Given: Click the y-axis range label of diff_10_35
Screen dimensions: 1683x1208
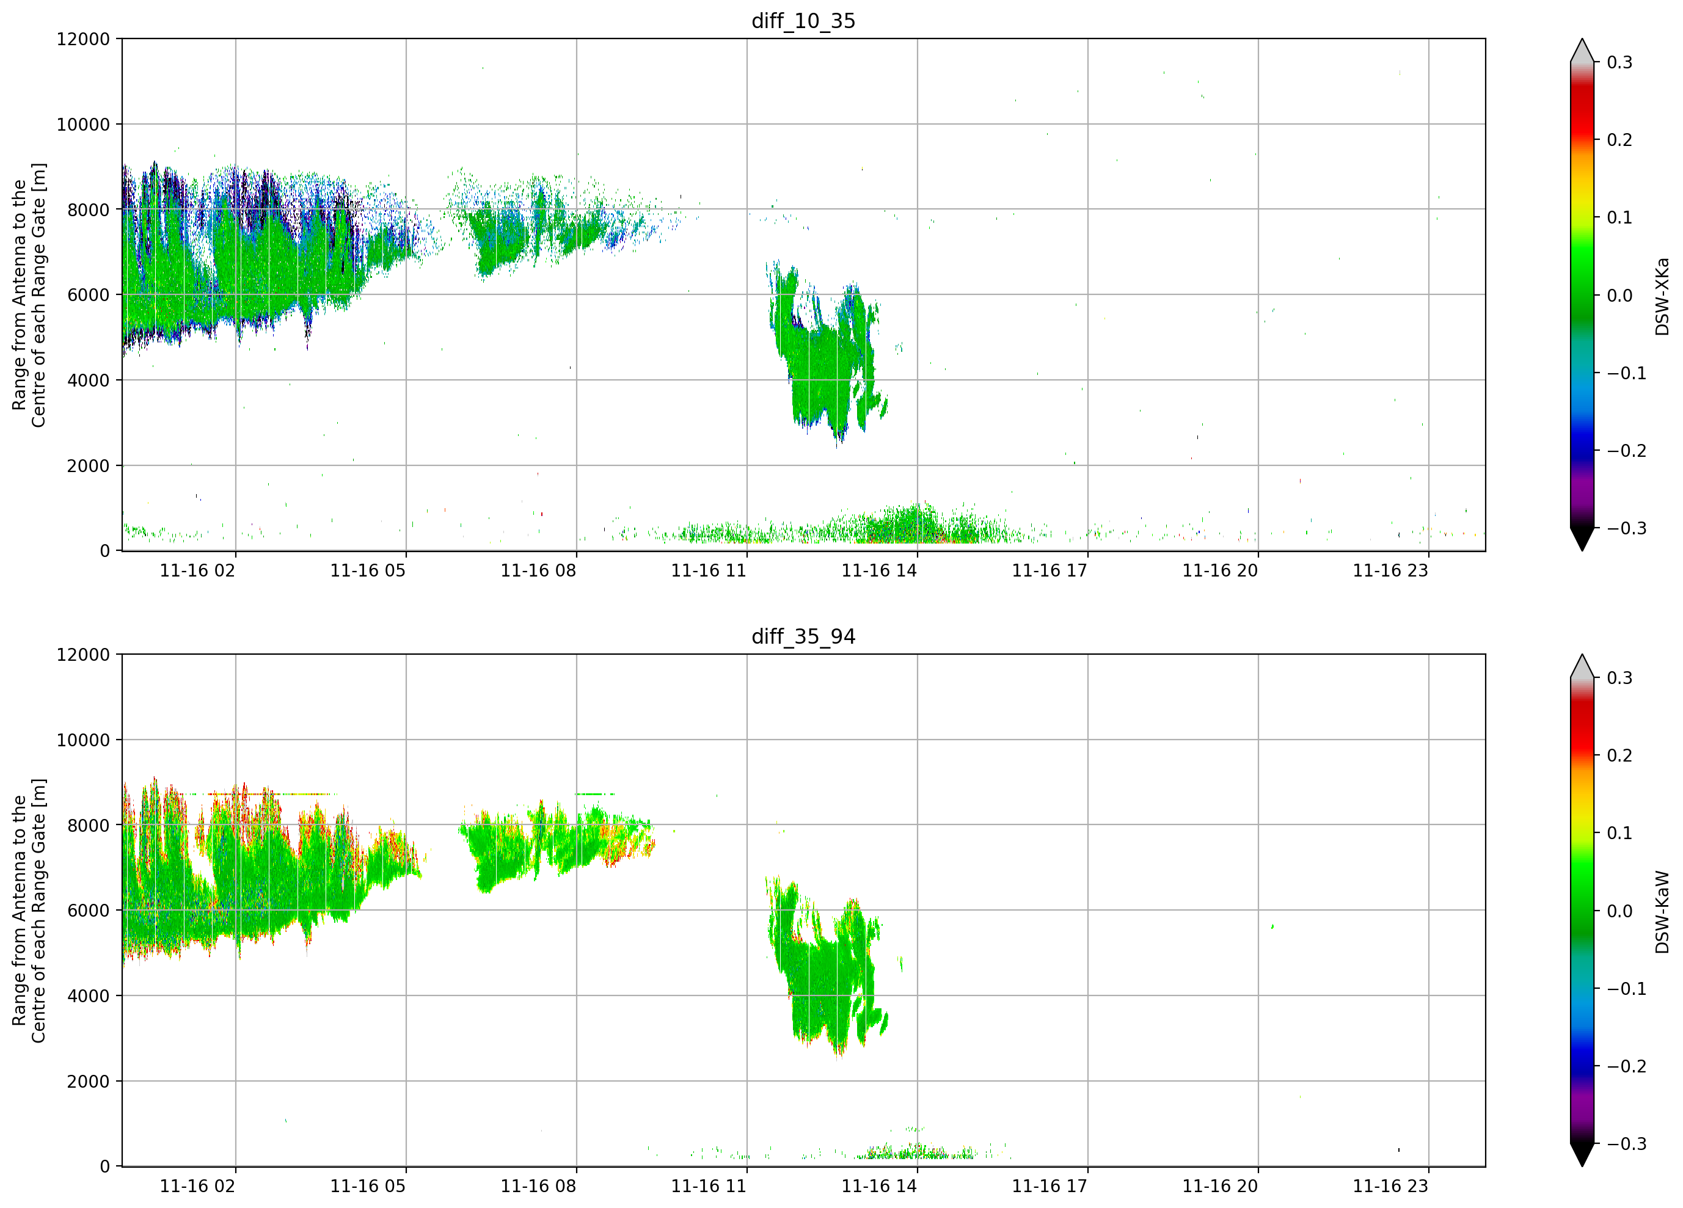Looking at the screenshot, I should (29, 296).
